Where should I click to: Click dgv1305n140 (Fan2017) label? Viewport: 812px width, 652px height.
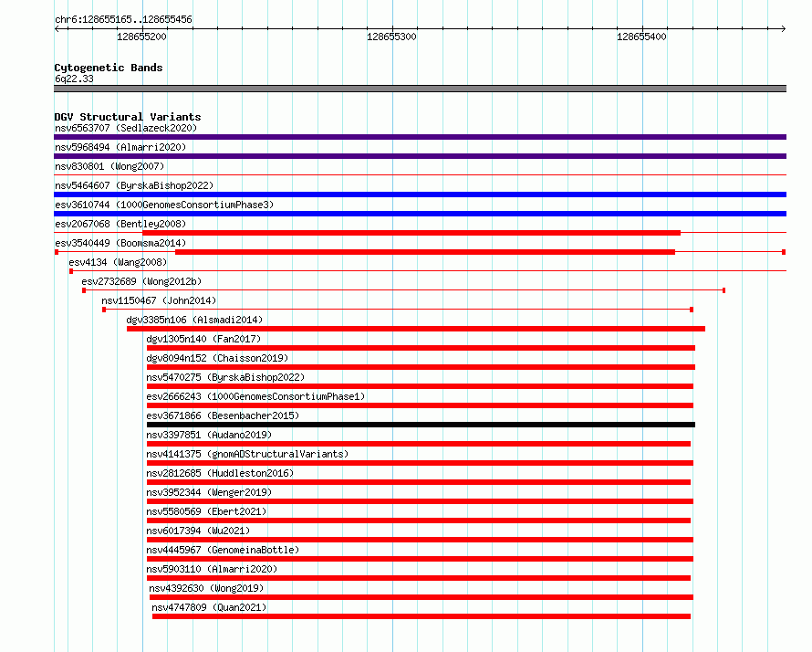pos(203,339)
